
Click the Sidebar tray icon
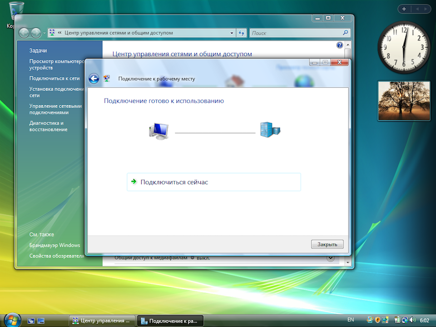pos(385,320)
